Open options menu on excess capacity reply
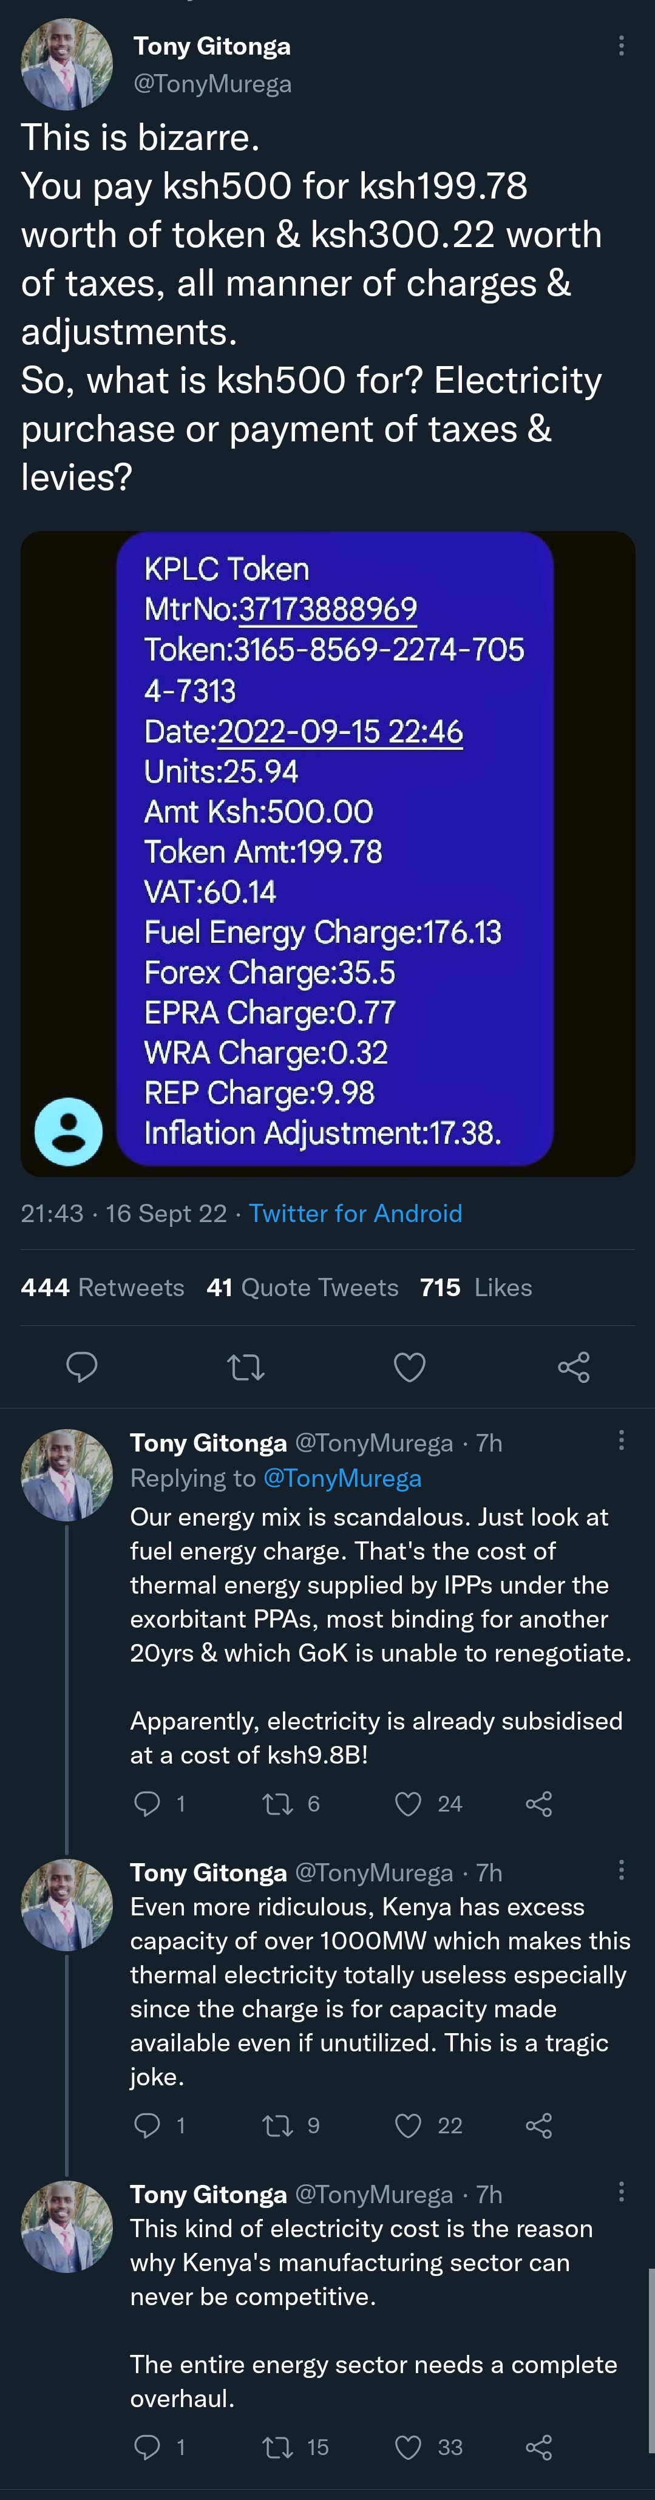The image size is (655, 2500). tap(621, 1870)
